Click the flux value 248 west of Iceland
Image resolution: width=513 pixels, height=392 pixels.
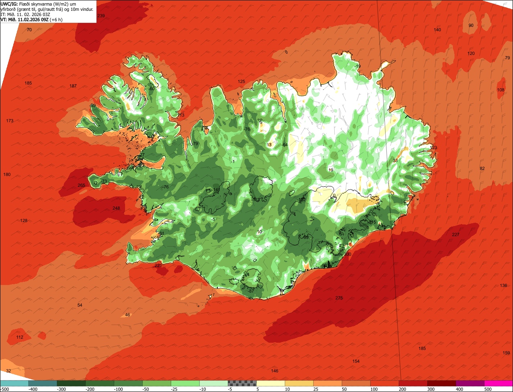[x=116, y=208]
